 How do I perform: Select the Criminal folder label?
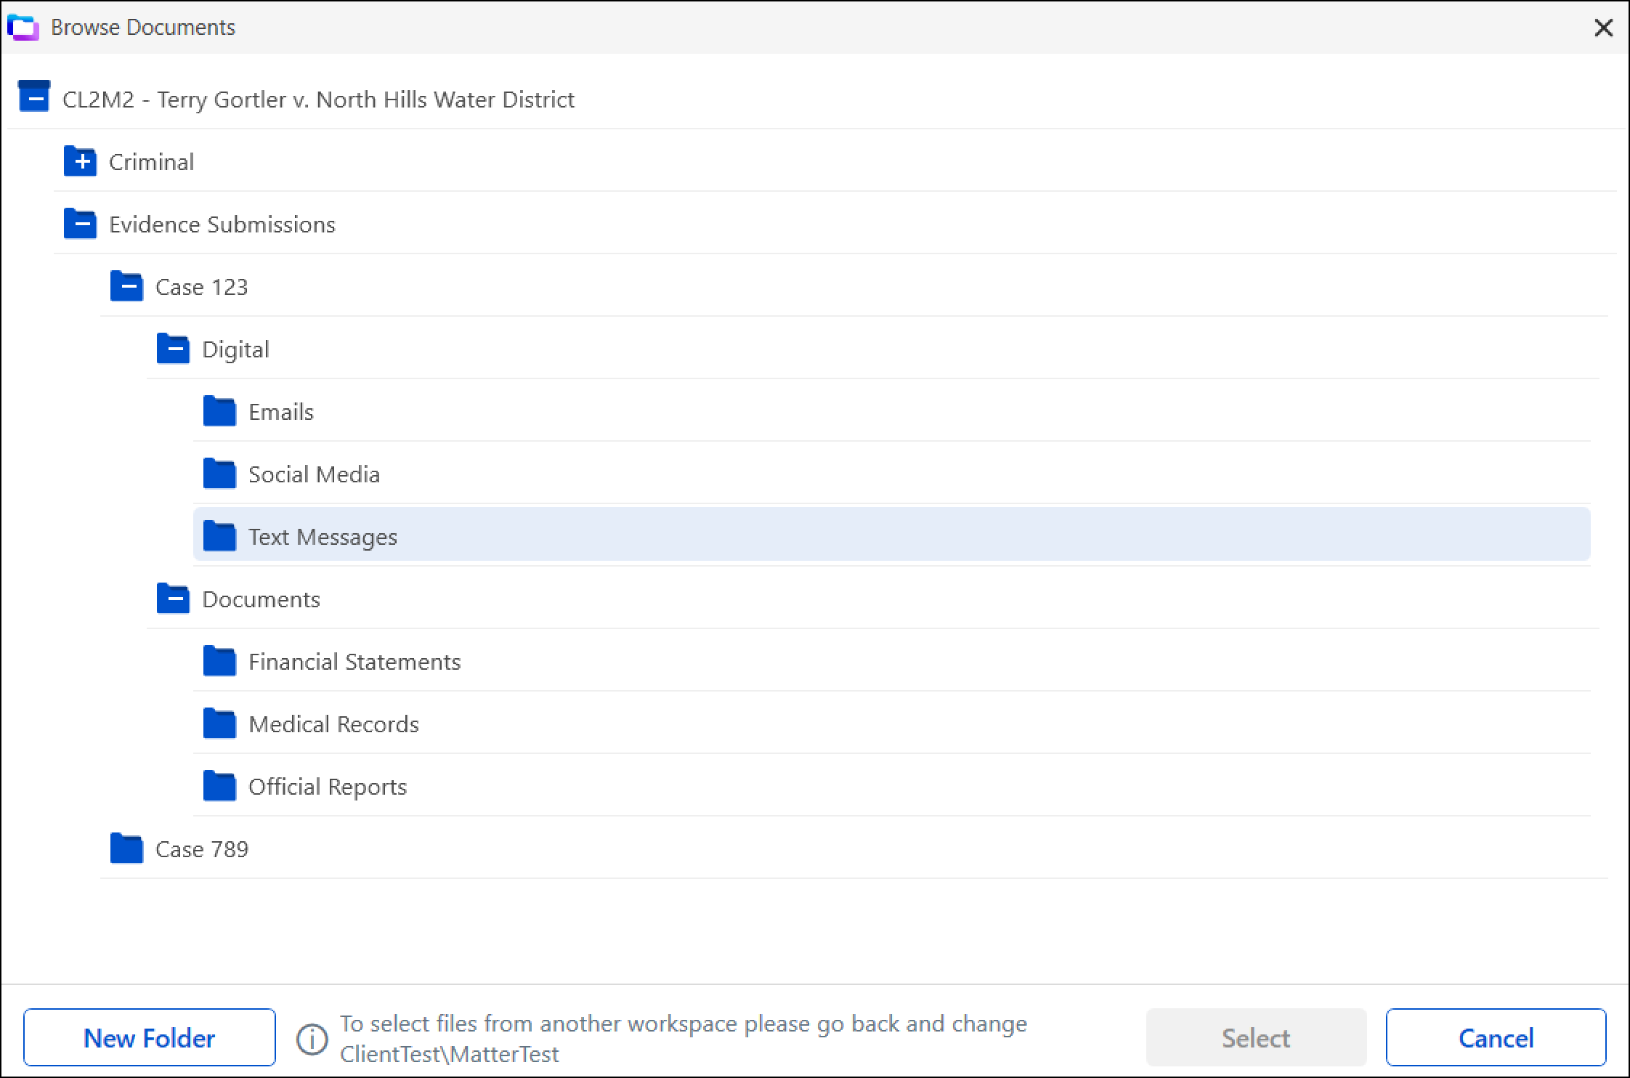point(151,162)
